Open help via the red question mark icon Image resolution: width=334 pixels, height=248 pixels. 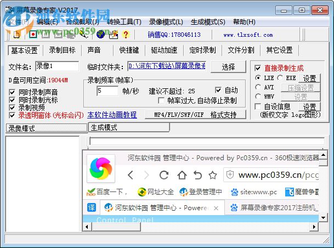tap(126, 35)
